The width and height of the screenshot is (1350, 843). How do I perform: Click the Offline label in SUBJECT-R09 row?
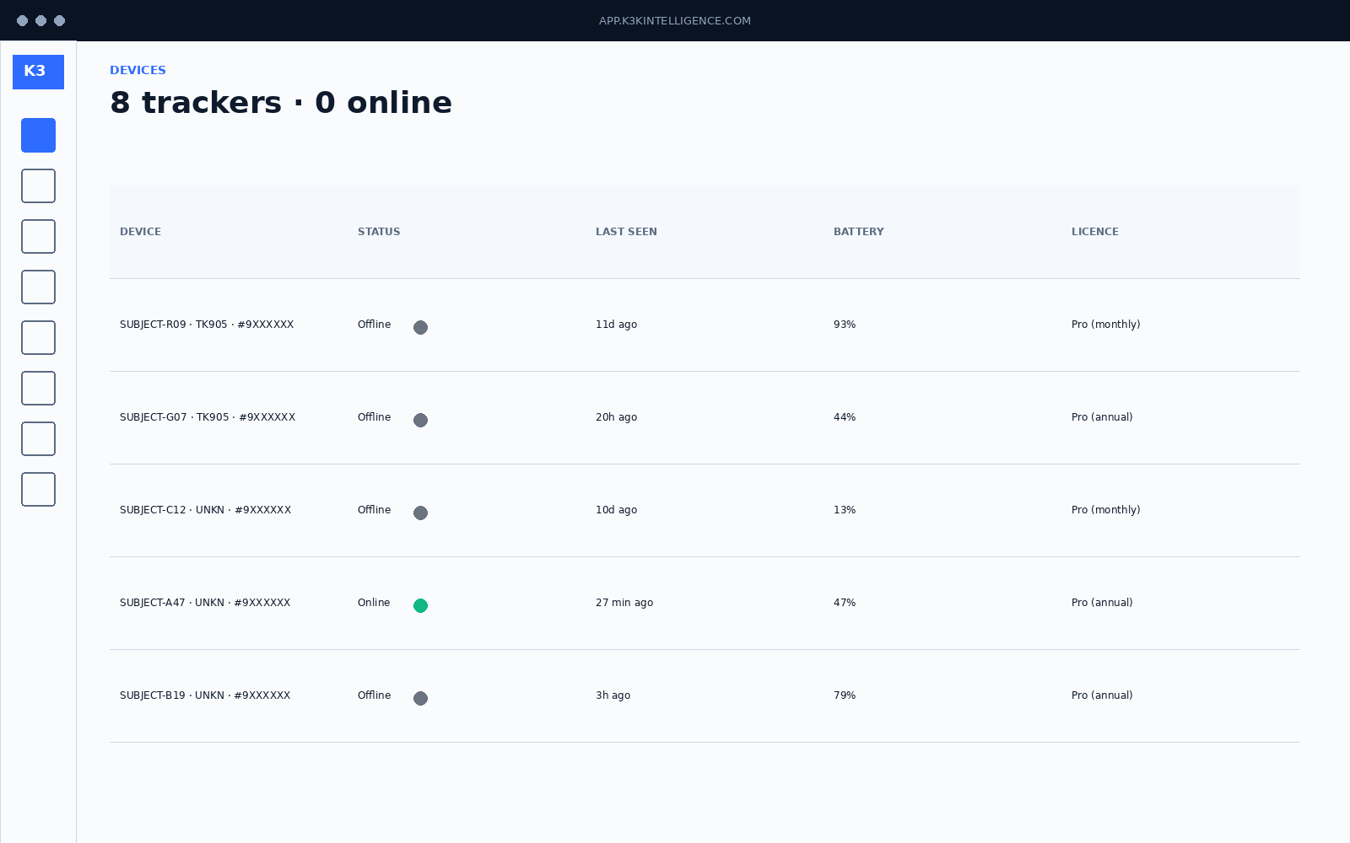374,325
